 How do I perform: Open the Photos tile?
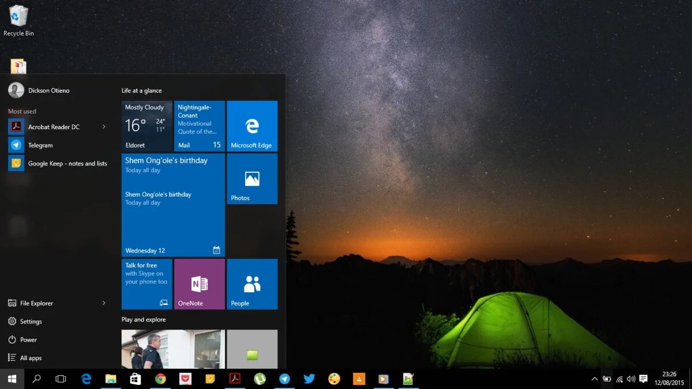(x=252, y=179)
